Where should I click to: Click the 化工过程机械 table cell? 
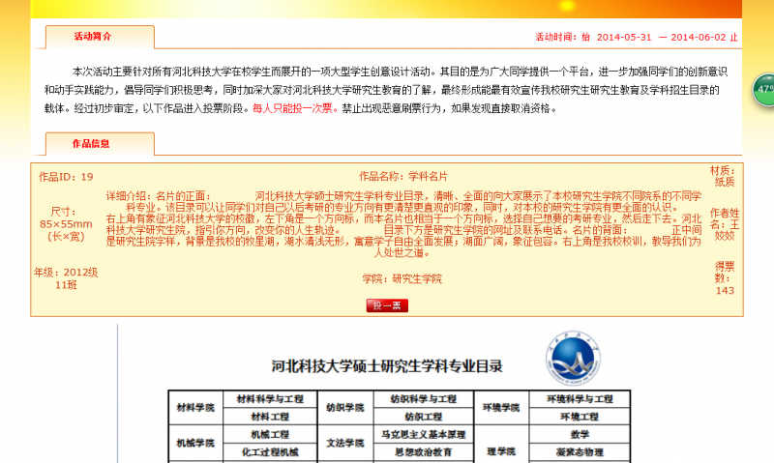[x=270, y=452]
